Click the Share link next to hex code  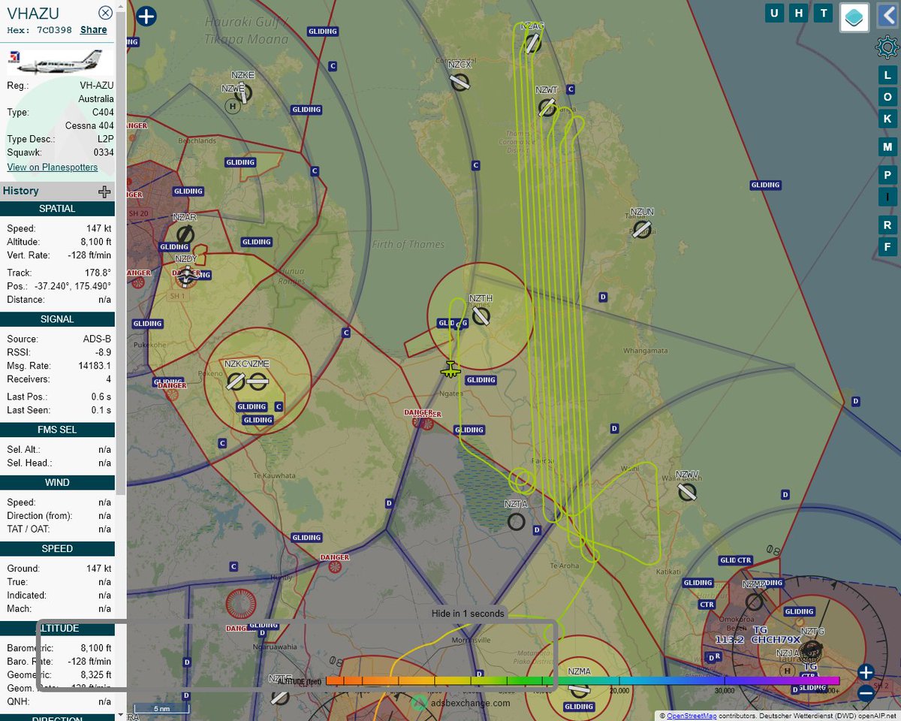[93, 29]
